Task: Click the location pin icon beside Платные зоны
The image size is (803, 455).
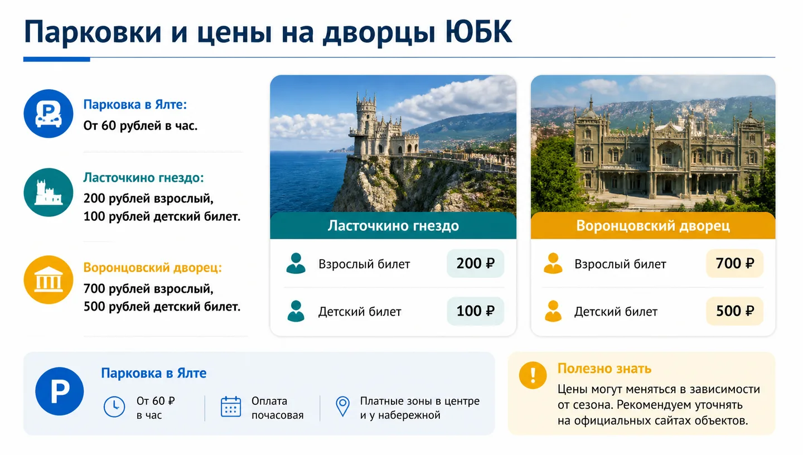Action: click(342, 407)
